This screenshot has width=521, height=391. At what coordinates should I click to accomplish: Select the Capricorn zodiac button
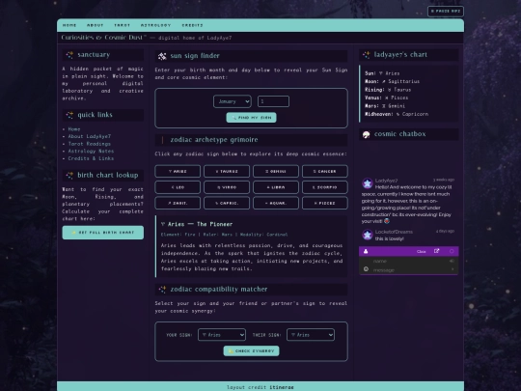coord(227,203)
